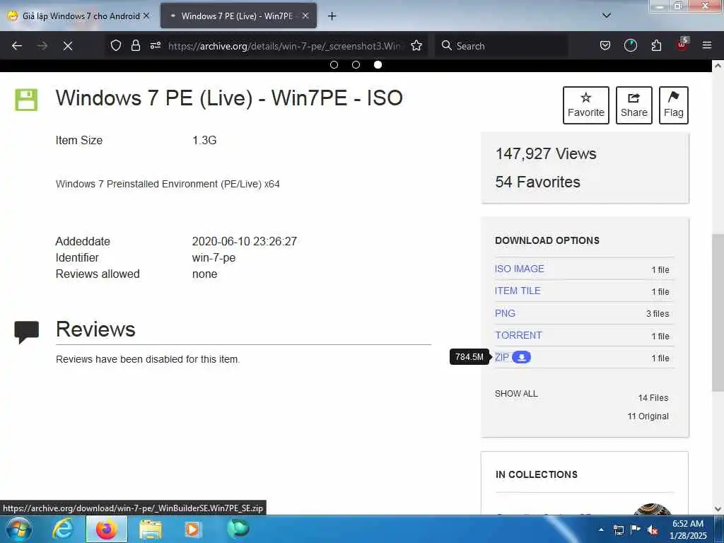
Task: Open the Windows Start orb
Action: 19,529
